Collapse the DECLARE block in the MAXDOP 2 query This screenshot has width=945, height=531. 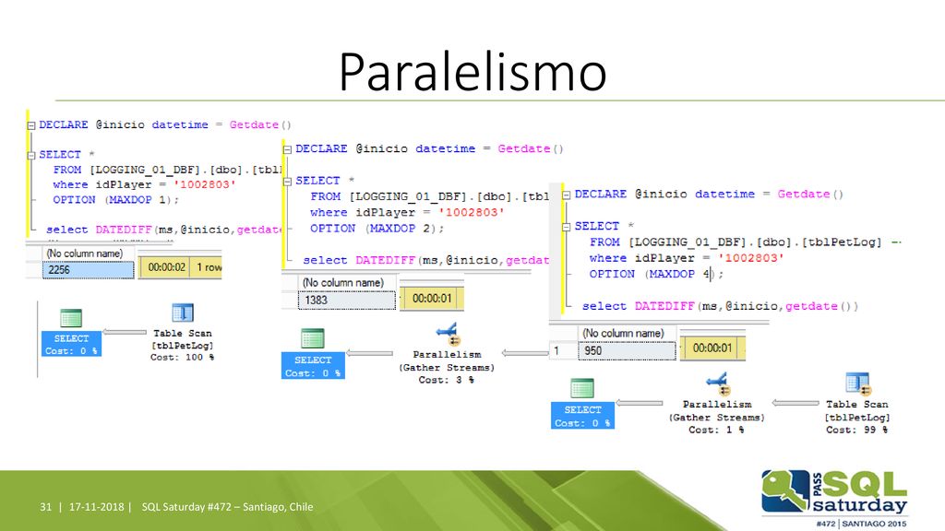click(x=288, y=149)
